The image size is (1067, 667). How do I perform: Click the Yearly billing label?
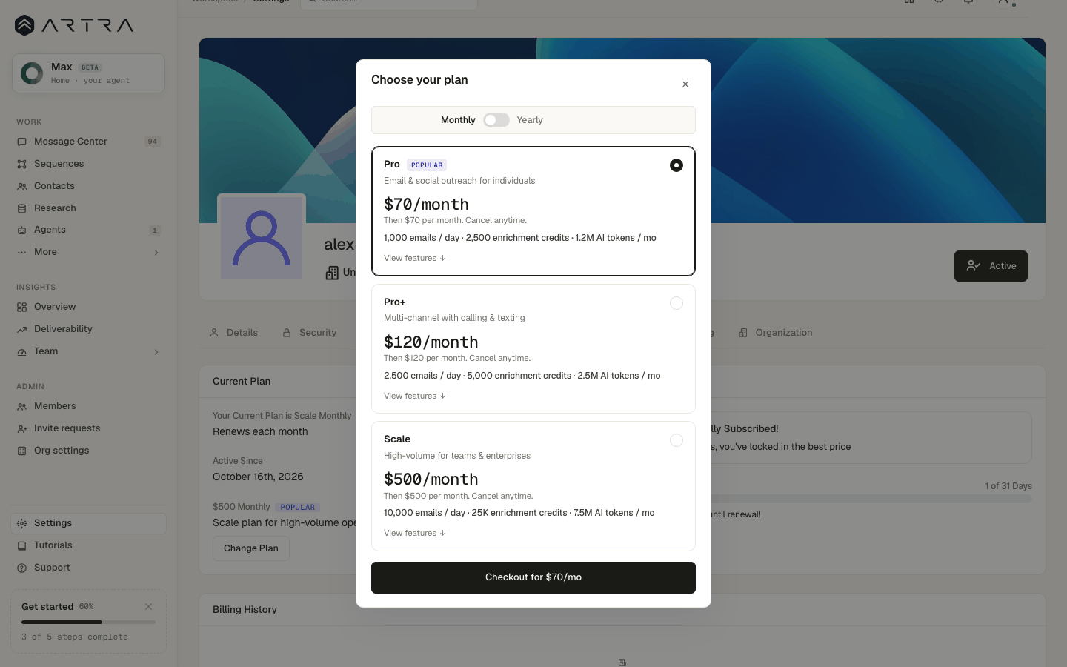click(530, 120)
